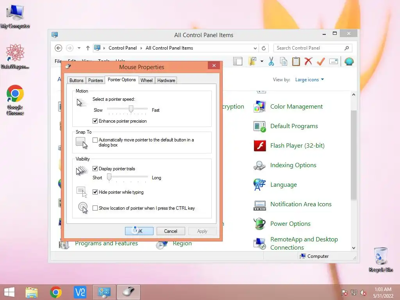
Task: Click the Refresh button beside address bar
Action: click(264, 48)
